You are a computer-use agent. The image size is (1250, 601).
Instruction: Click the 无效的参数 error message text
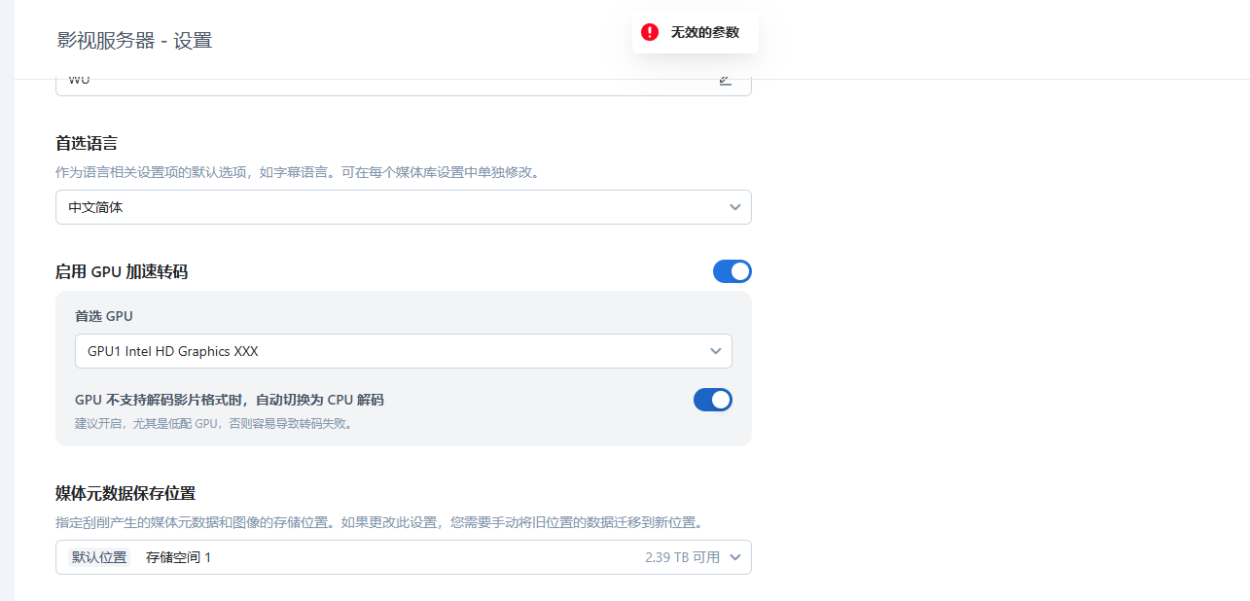click(x=704, y=32)
